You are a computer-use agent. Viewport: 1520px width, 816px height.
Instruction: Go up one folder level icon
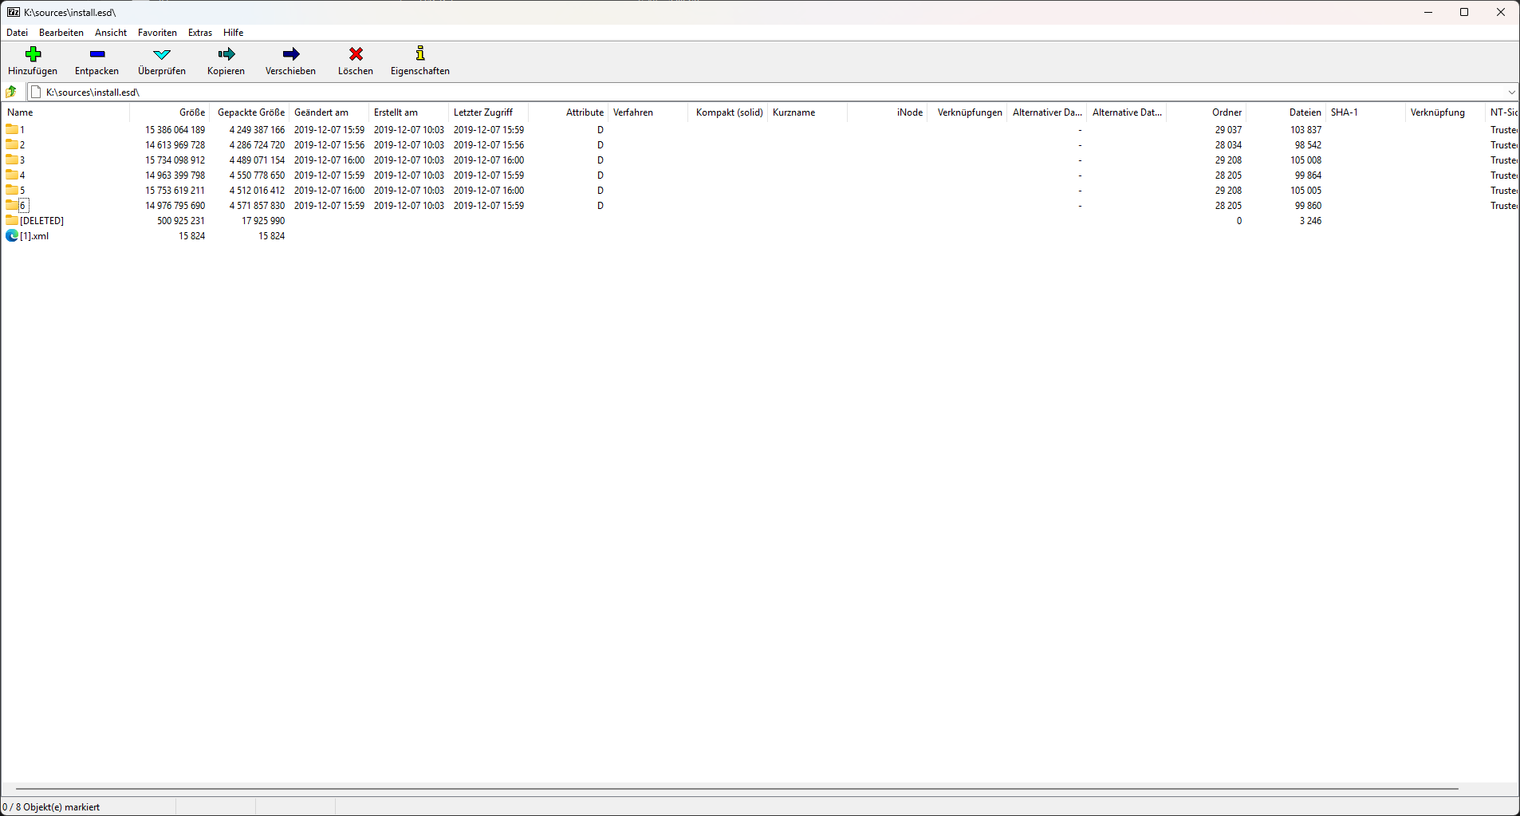[11, 92]
